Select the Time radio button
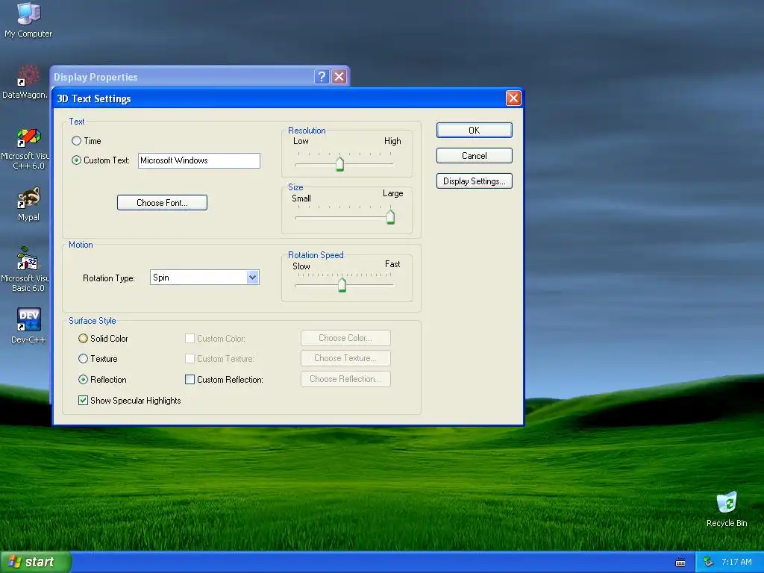Screen dimensions: 764x573 point(77,141)
